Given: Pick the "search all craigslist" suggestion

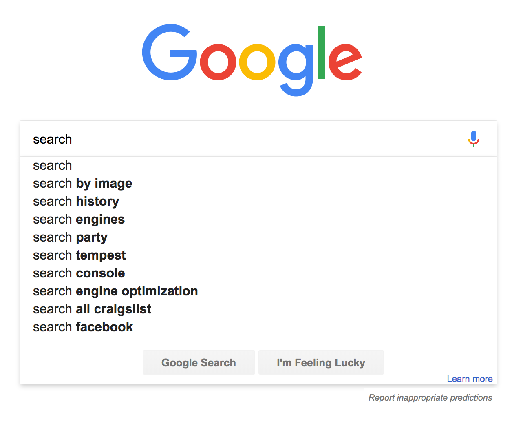Looking at the screenshot, I should 92,309.
